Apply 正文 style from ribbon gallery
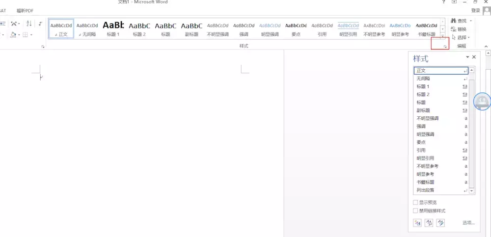The image size is (491, 237). point(61,28)
